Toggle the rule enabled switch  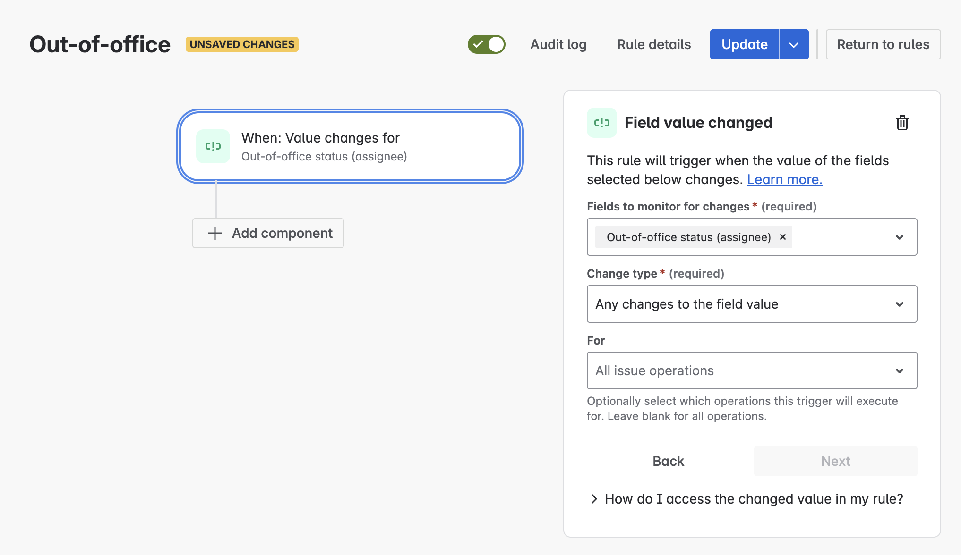pyautogui.click(x=486, y=44)
